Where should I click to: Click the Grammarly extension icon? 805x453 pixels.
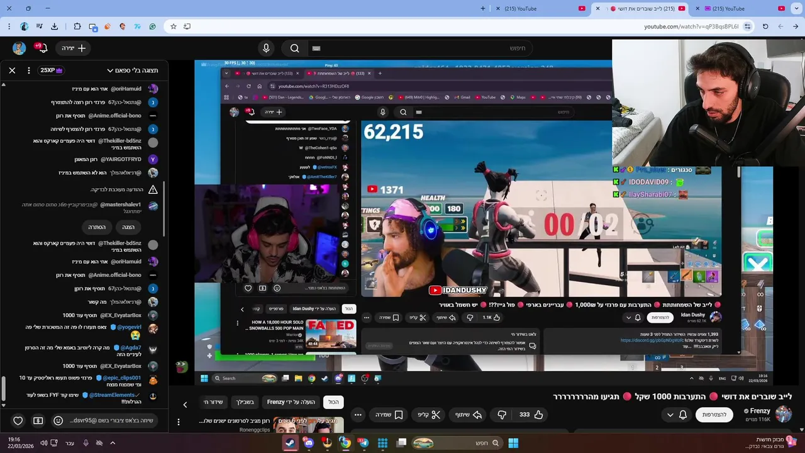[x=152, y=26]
